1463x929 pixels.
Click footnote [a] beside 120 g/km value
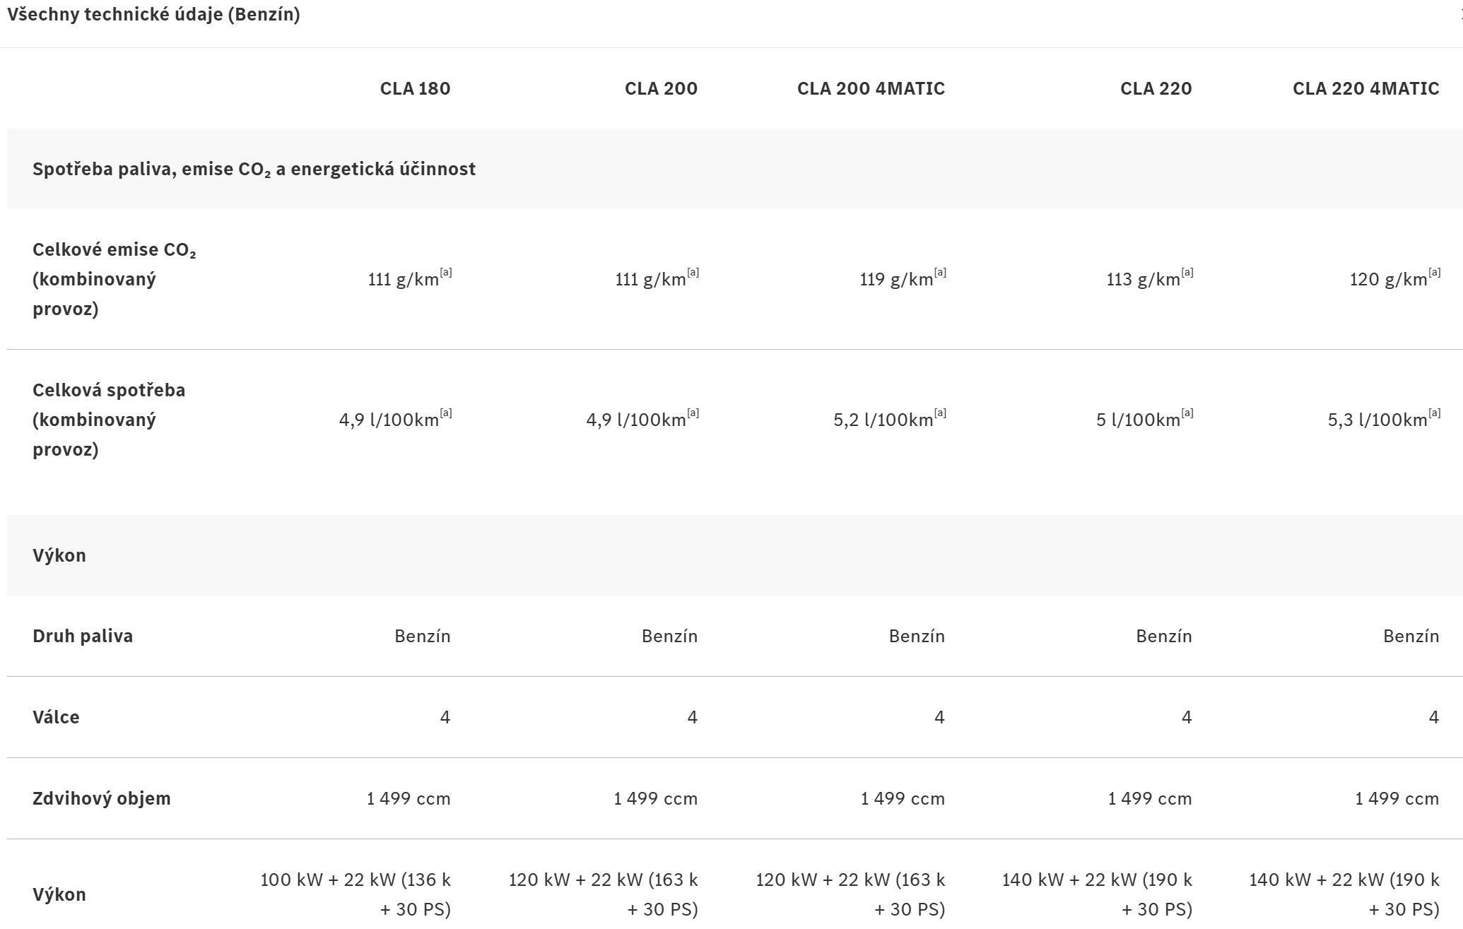pos(1435,273)
